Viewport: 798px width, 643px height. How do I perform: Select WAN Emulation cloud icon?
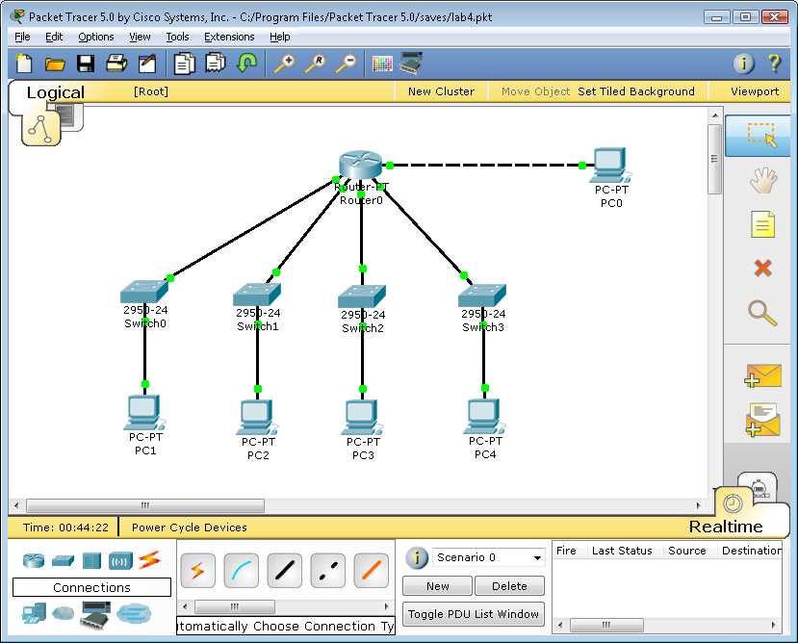tap(64, 613)
